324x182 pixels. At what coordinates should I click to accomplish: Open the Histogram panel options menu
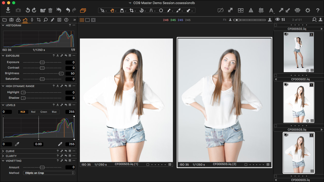click(74, 25)
